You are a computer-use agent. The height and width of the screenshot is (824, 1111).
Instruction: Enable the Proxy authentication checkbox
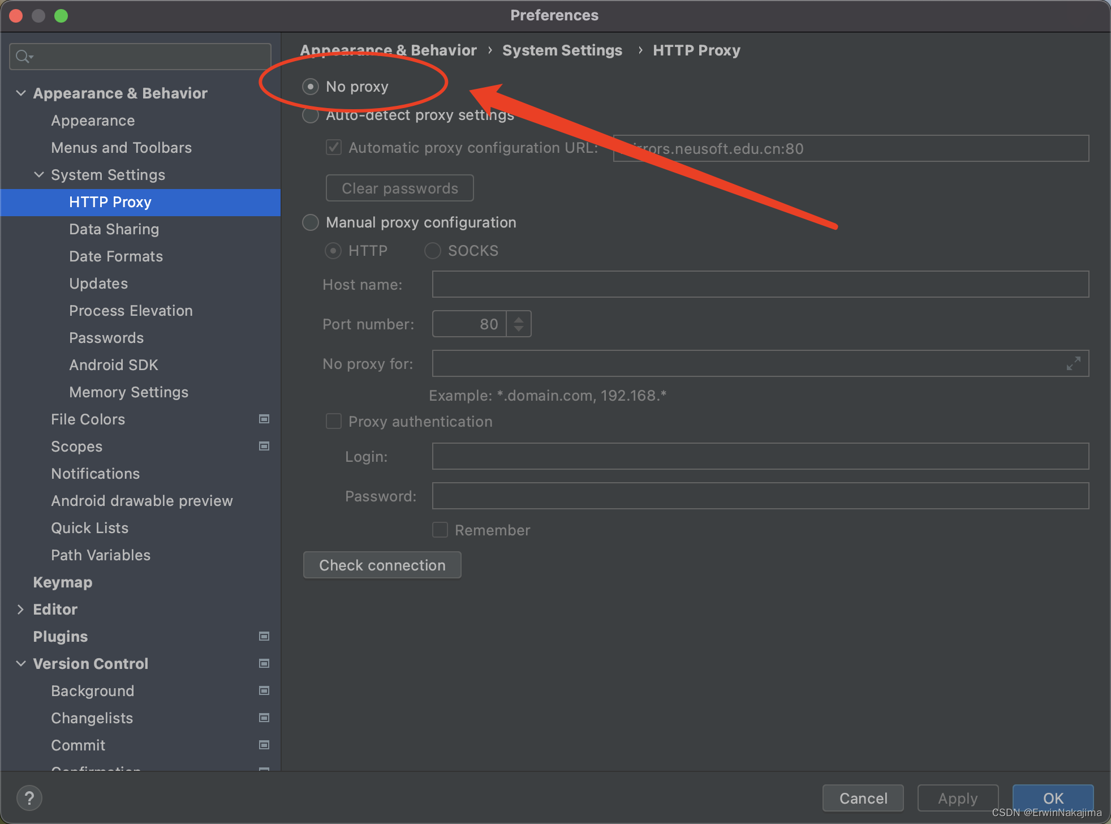point(334,422)
